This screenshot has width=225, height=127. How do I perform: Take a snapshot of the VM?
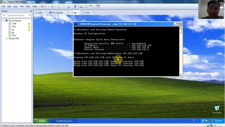pyautogui.click(x=59, y=6)
